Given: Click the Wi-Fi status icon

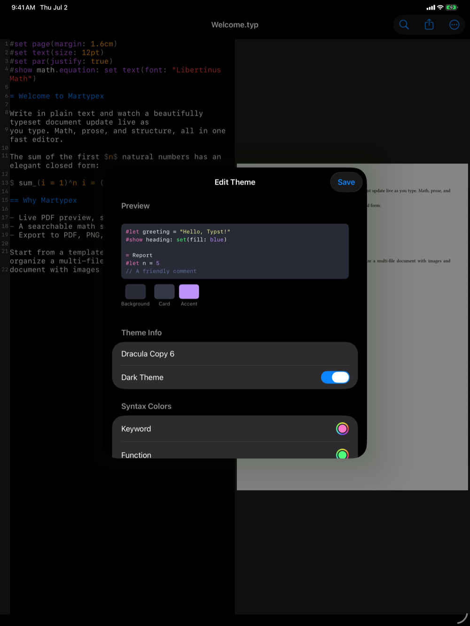Looking at the screenshot, I should pos(440,8).
